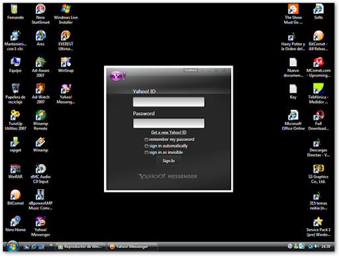Select the Mantenimiento con 1 clic icon
339x256 pixels.
[15, 36]
